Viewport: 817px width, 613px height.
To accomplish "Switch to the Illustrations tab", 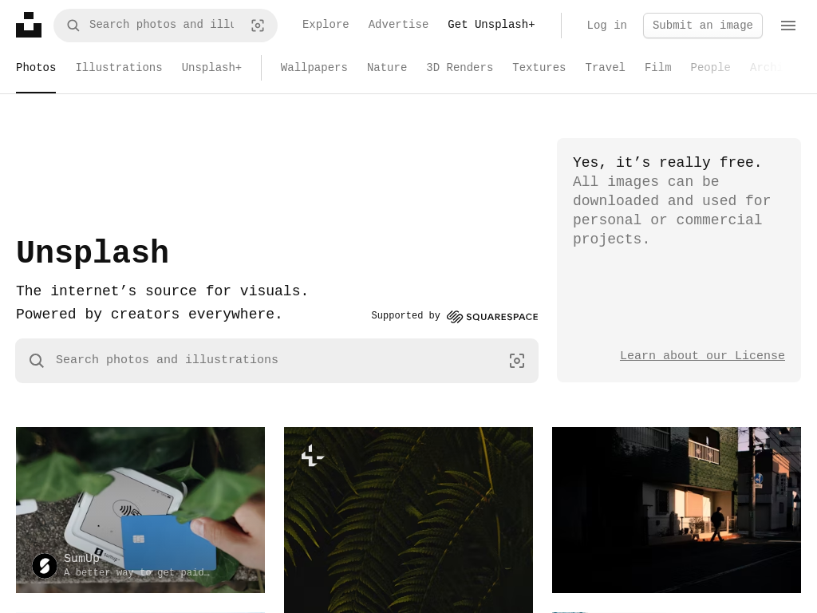I will click(119, 67).
